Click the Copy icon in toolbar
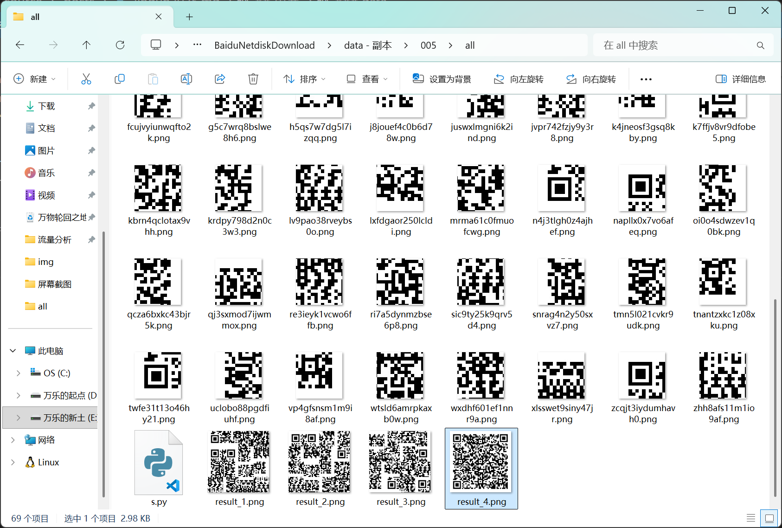This screenshot has height=528, width=782. point(120,79)
